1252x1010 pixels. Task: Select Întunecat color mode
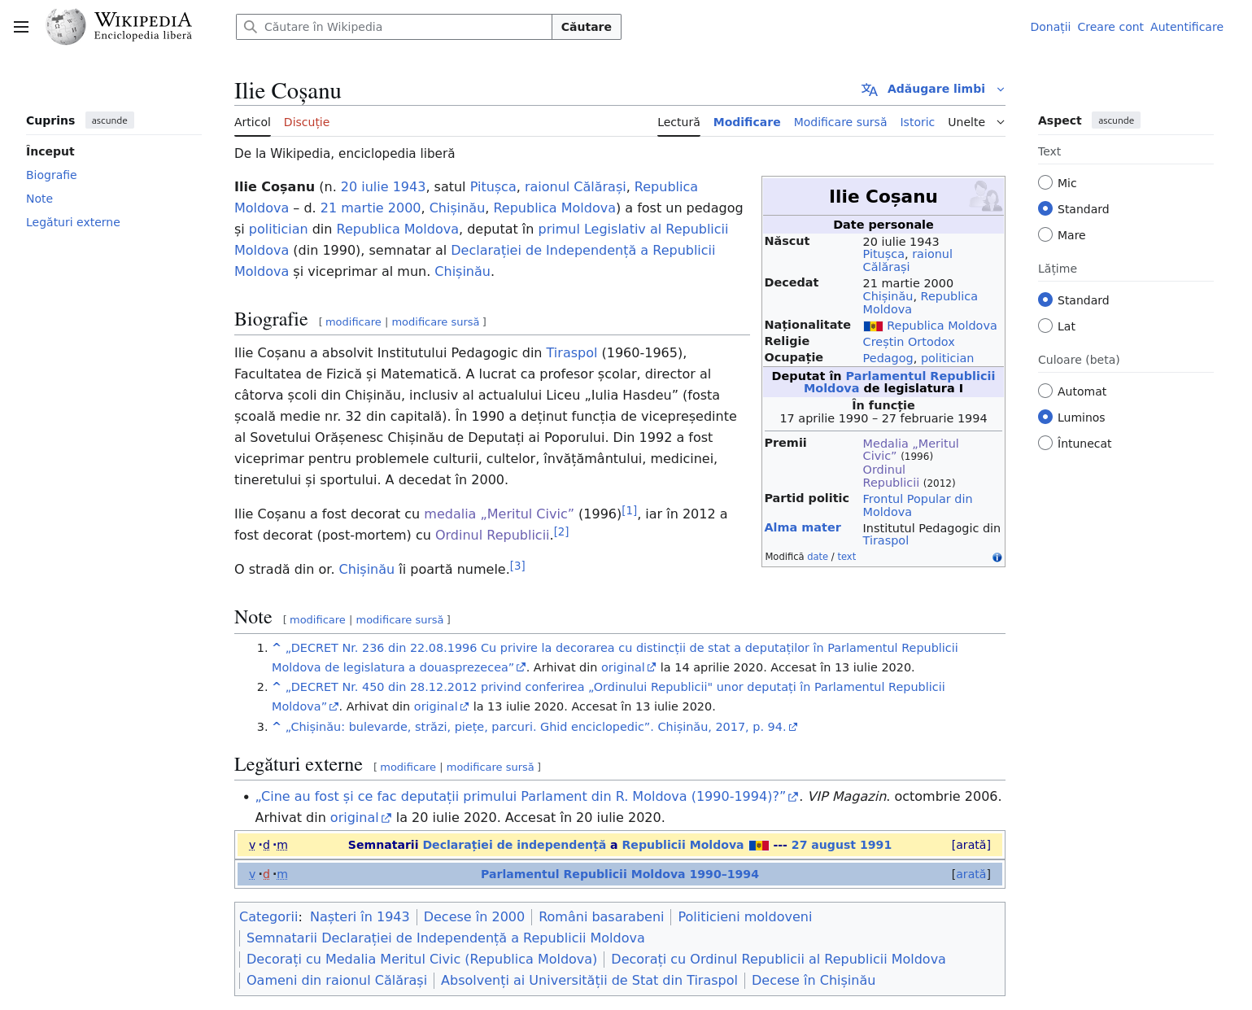[x=1045, y=444]
